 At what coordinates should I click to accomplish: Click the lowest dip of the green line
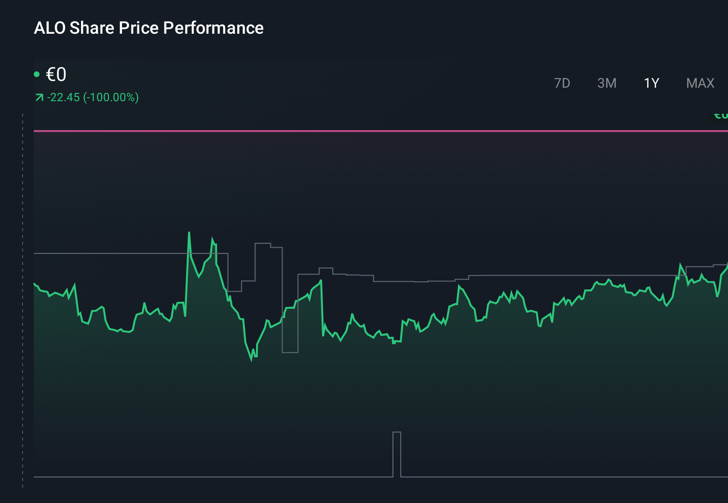[x=251, y=360]
